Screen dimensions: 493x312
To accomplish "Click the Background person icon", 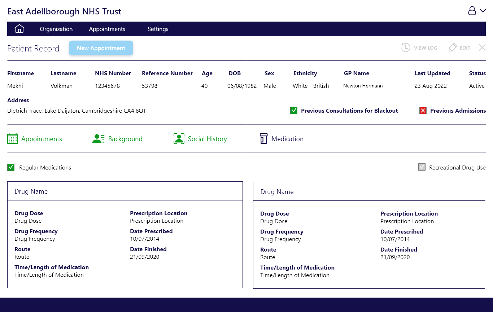I will 98,139.
